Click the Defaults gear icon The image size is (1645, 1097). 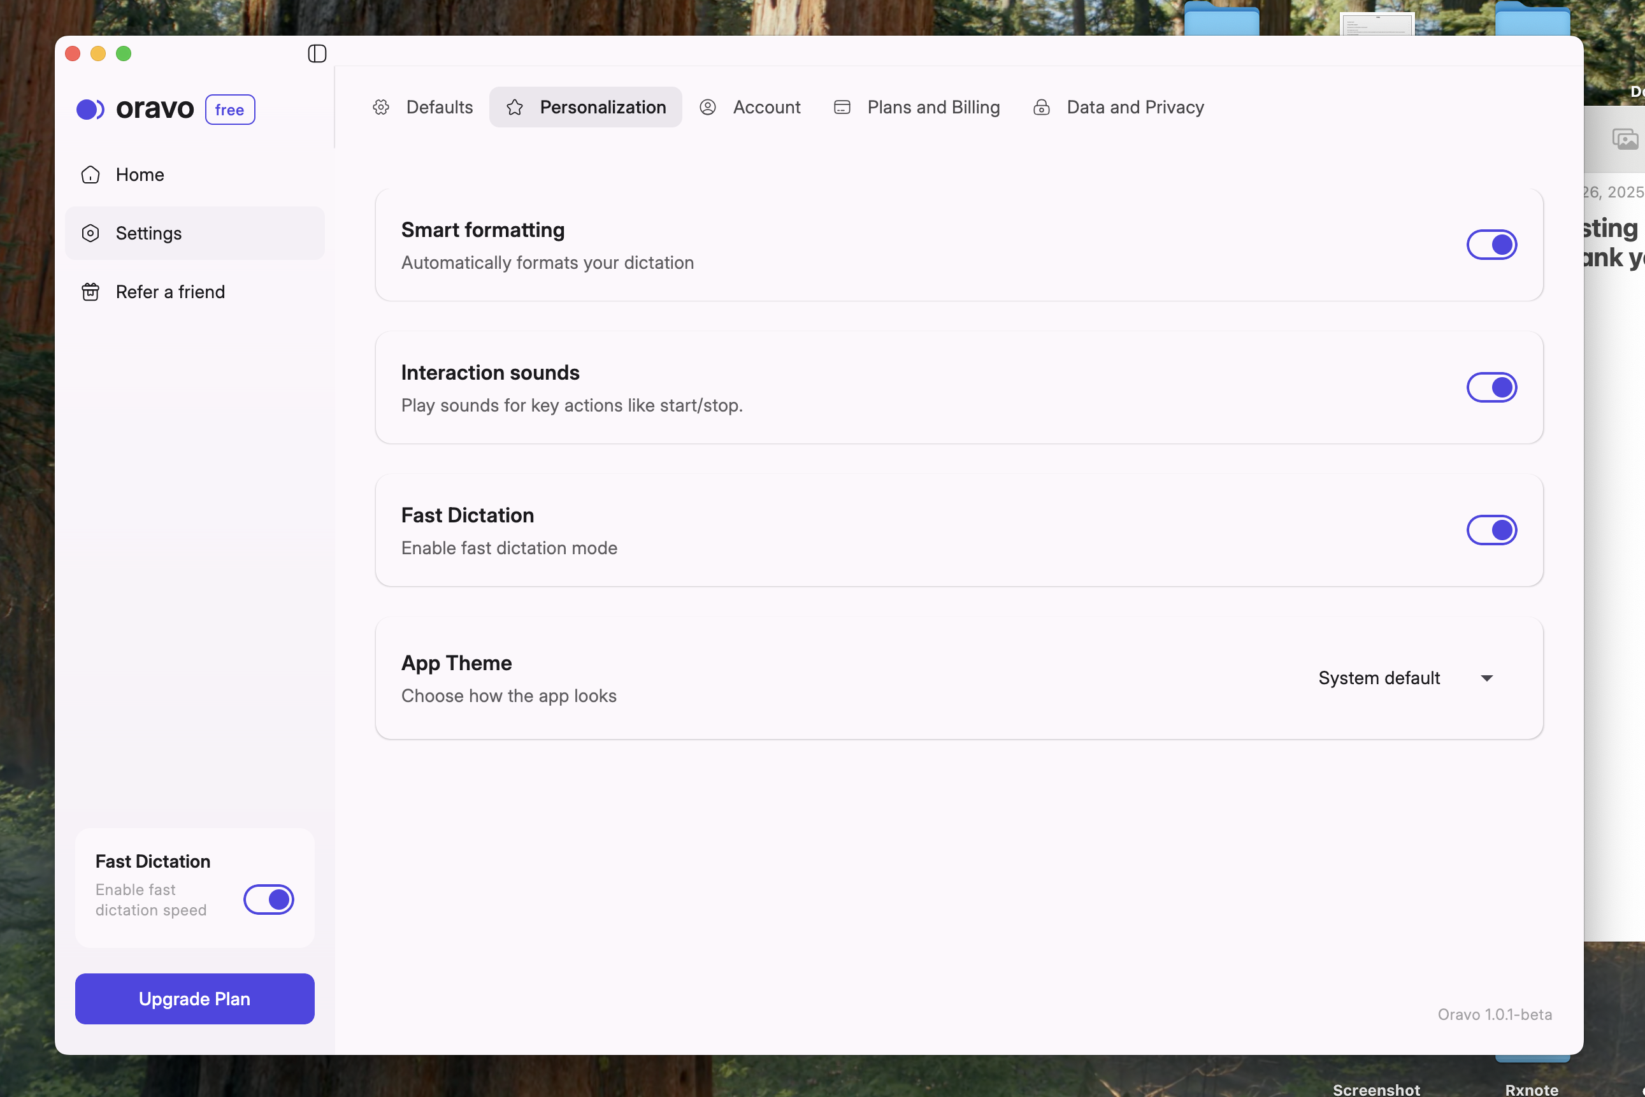pos(380,107)
